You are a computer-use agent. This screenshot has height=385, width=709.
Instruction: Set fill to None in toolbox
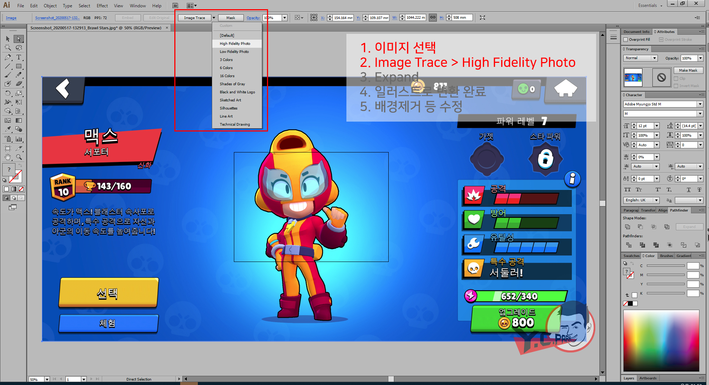21,189
